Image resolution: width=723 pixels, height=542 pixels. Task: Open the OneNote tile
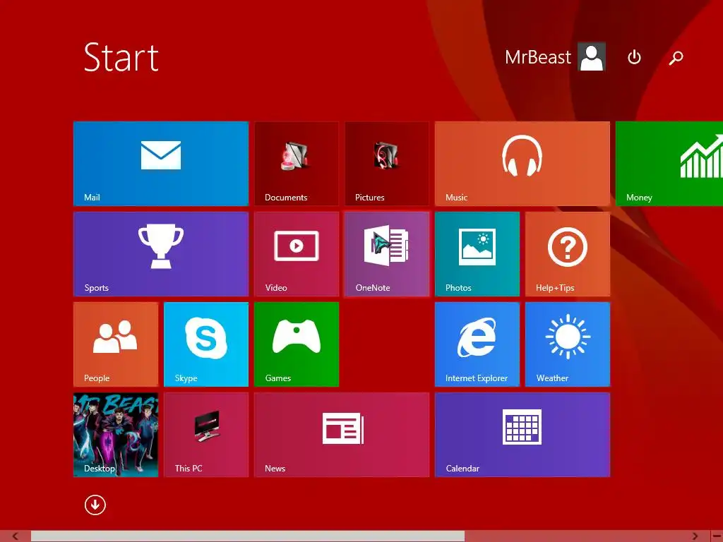coord(387,254)
